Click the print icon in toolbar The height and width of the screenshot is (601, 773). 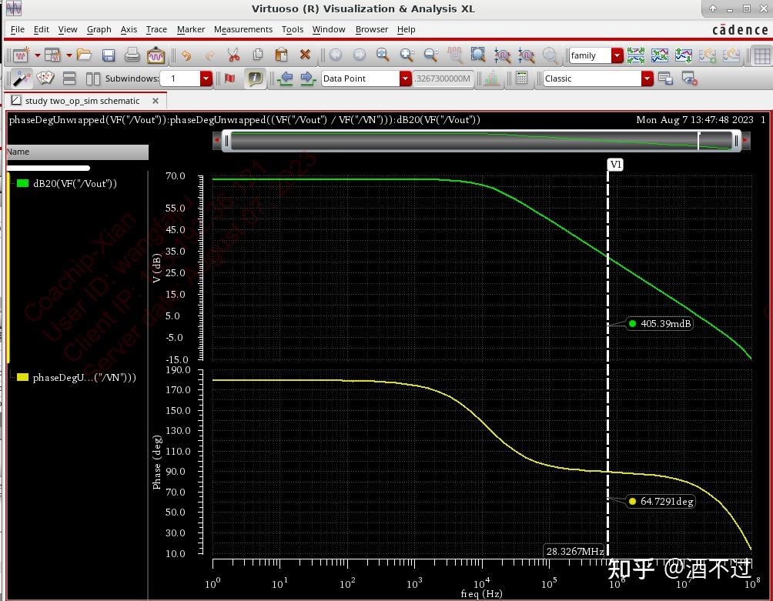[132, 55]
